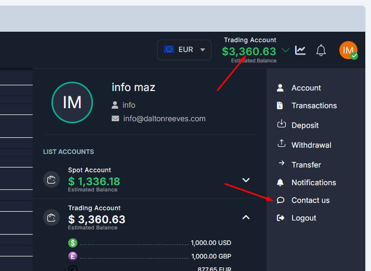Open the Account menu item
Screen dimensions: 371x271
306,88
